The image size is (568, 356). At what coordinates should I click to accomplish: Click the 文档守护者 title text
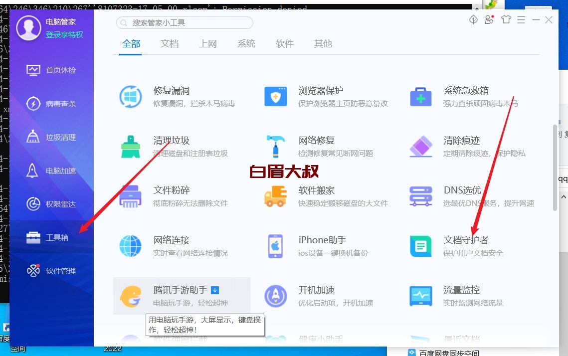[x=466, y=240]
